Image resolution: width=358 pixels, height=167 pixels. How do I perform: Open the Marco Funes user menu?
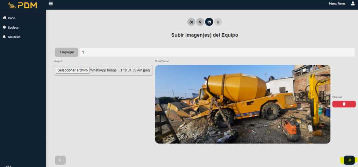(x=337, y=3)
